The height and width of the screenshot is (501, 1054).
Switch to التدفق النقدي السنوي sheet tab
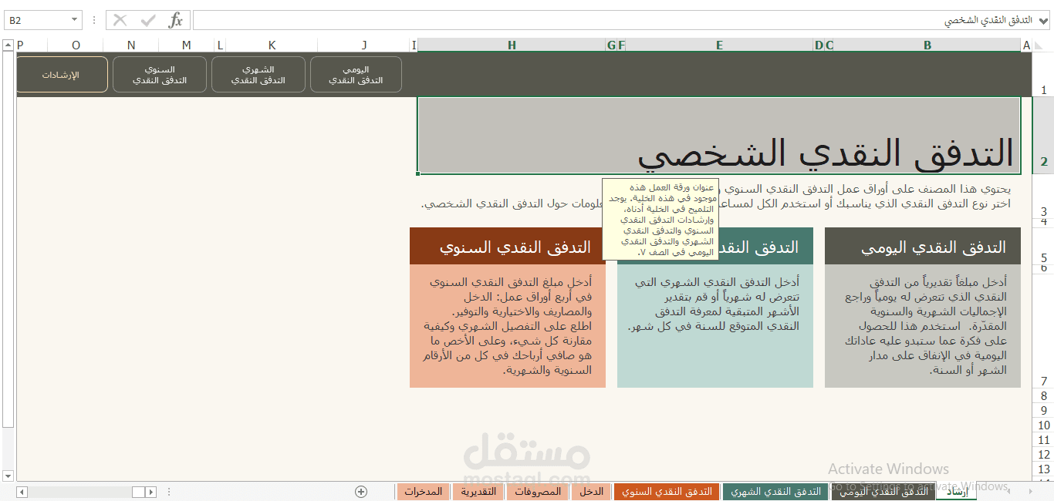click(x=667, y=491)
